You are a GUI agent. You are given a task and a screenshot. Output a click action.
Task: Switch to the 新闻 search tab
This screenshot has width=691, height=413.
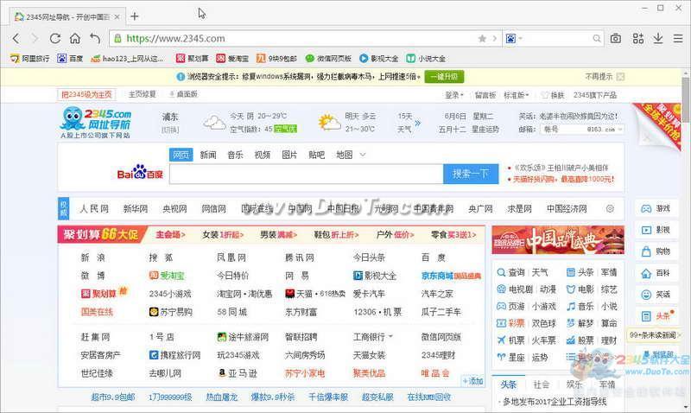click(x=208, y=156)
